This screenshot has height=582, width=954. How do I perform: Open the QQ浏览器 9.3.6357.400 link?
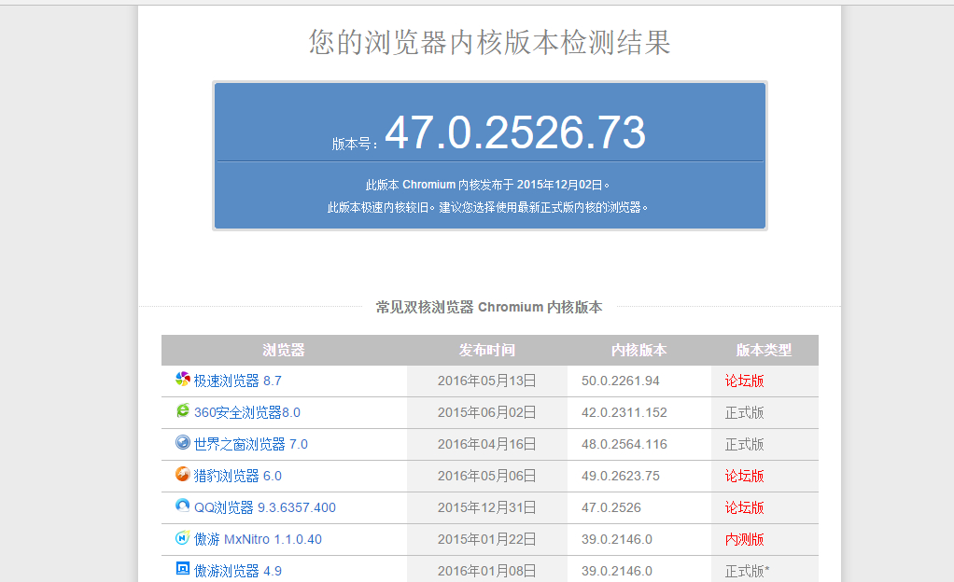(265, 507)
